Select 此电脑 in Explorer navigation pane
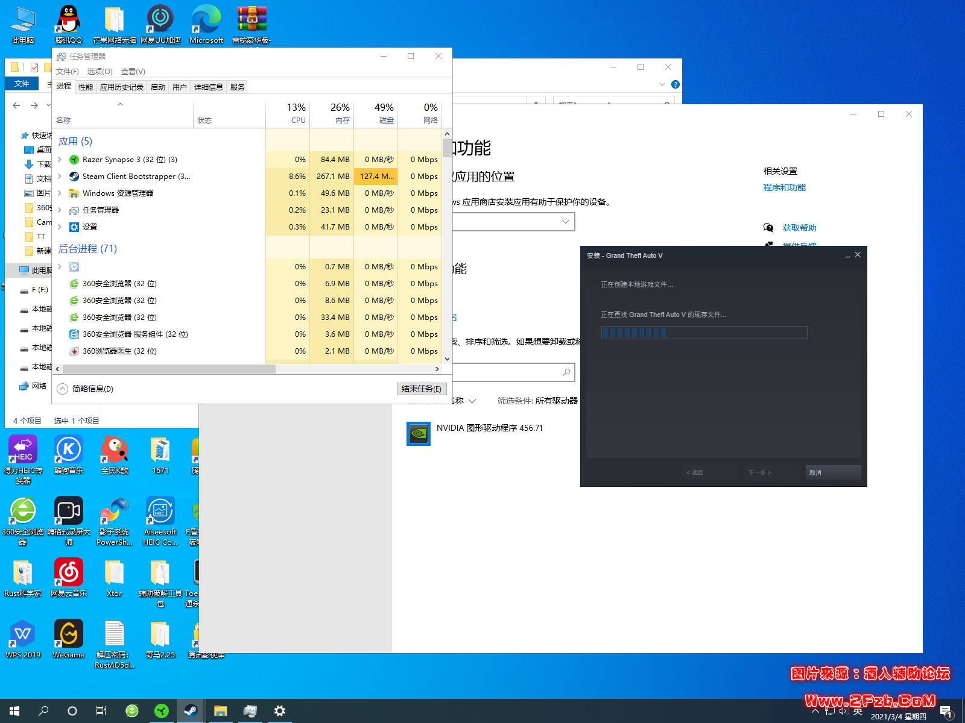This screenshot has height=723, width=965. click(36, 271)
